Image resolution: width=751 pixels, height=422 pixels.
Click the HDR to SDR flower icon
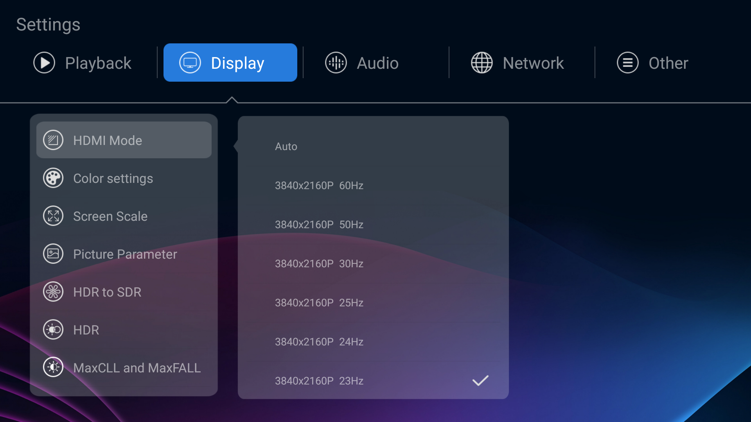pos(53,292)
